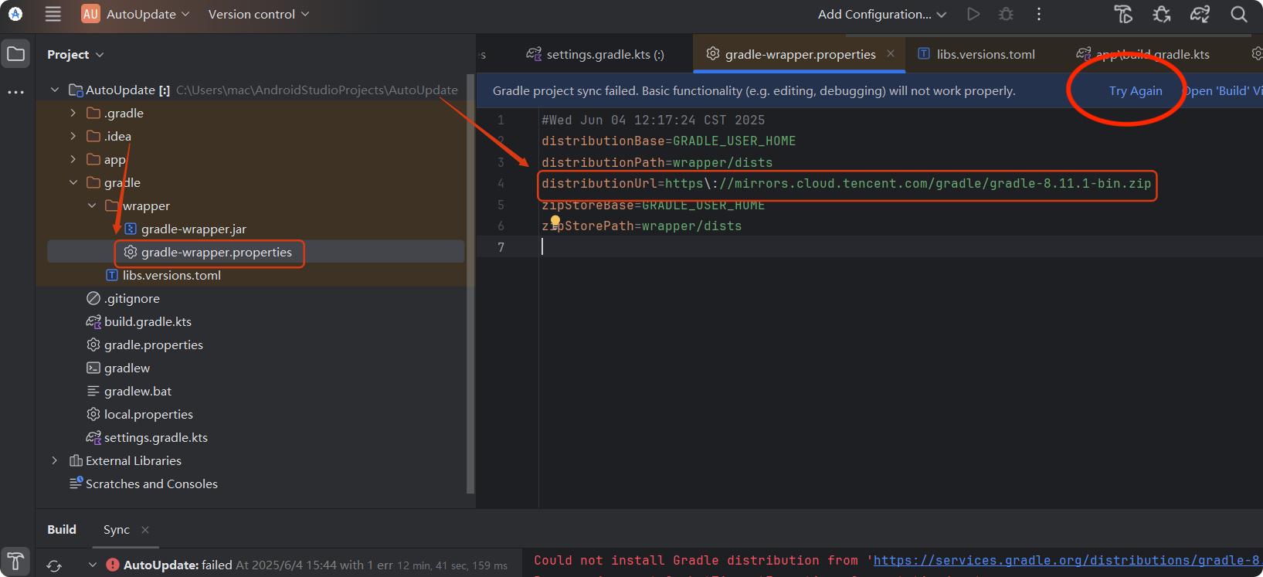Click the Gemini assistant bug-sparkle icon
Viewport: 1263px width, 577px height.
[x=1162, y=14]
